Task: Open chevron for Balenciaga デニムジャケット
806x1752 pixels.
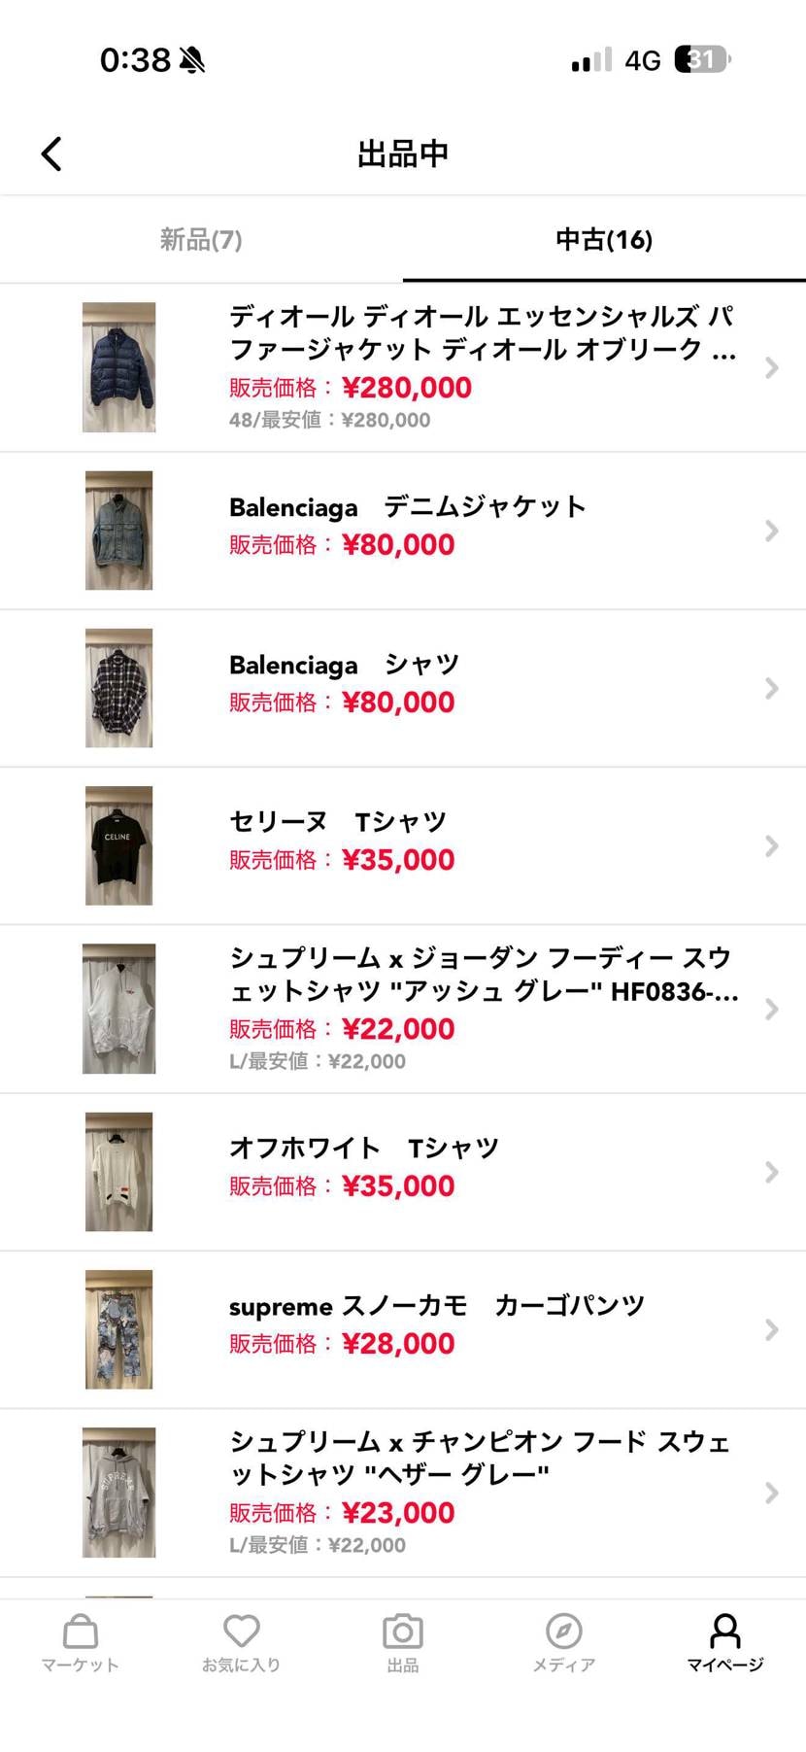Action: [772, 531]
